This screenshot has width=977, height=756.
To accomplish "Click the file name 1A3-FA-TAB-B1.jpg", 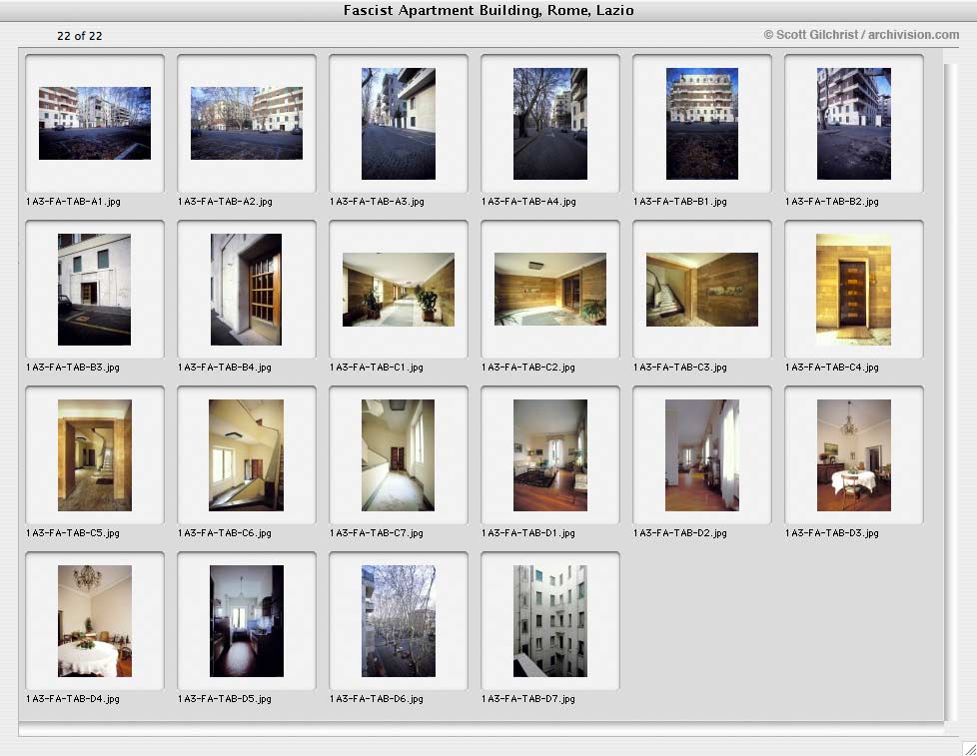I will pos(680,202).
